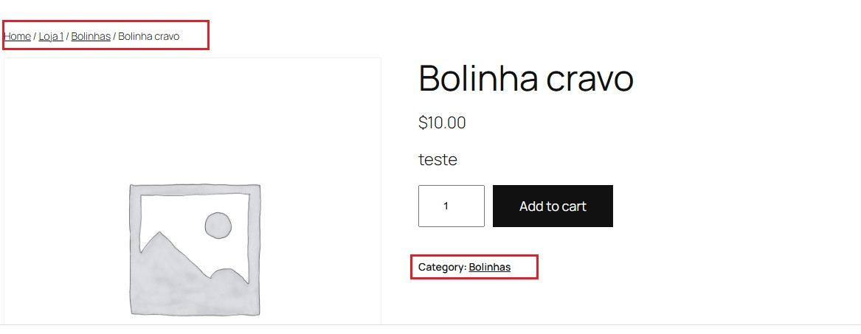Image resolution: width=861 pixels, height=334 pixels.
Task: Go to the Loja 1 breadcrumb link
Action: (x=51, y=36)
